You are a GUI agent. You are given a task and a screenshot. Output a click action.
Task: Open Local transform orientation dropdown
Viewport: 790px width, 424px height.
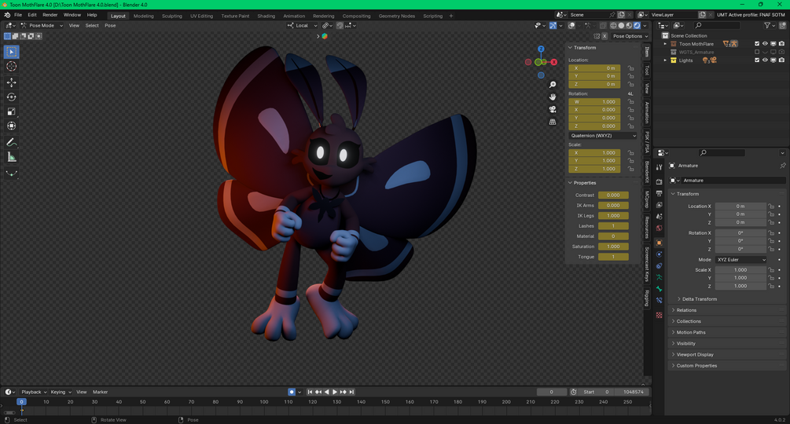tap(303, 25)
